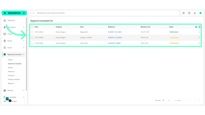
Task: Click the Remboursée status badge
Action: coord(174,32)
